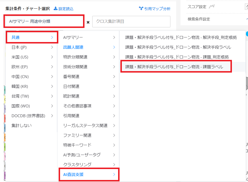Open AIサマリー submenu
Image resolution: width=248 pixels, height=182 pixels.
[x=89, y=37]
